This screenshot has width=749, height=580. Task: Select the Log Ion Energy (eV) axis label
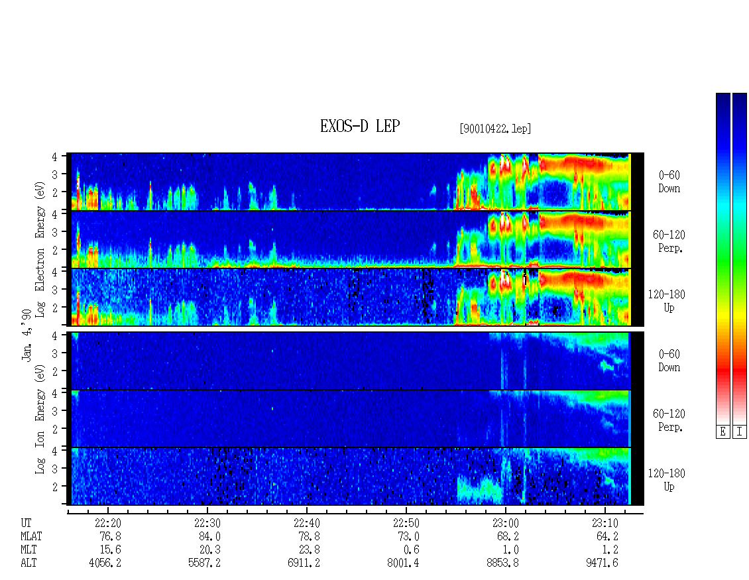pos(40,420)
